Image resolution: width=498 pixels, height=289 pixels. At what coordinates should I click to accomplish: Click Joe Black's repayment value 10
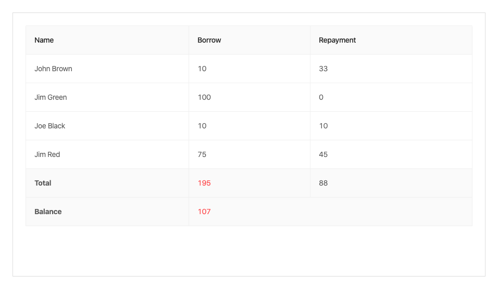[323, 126]
